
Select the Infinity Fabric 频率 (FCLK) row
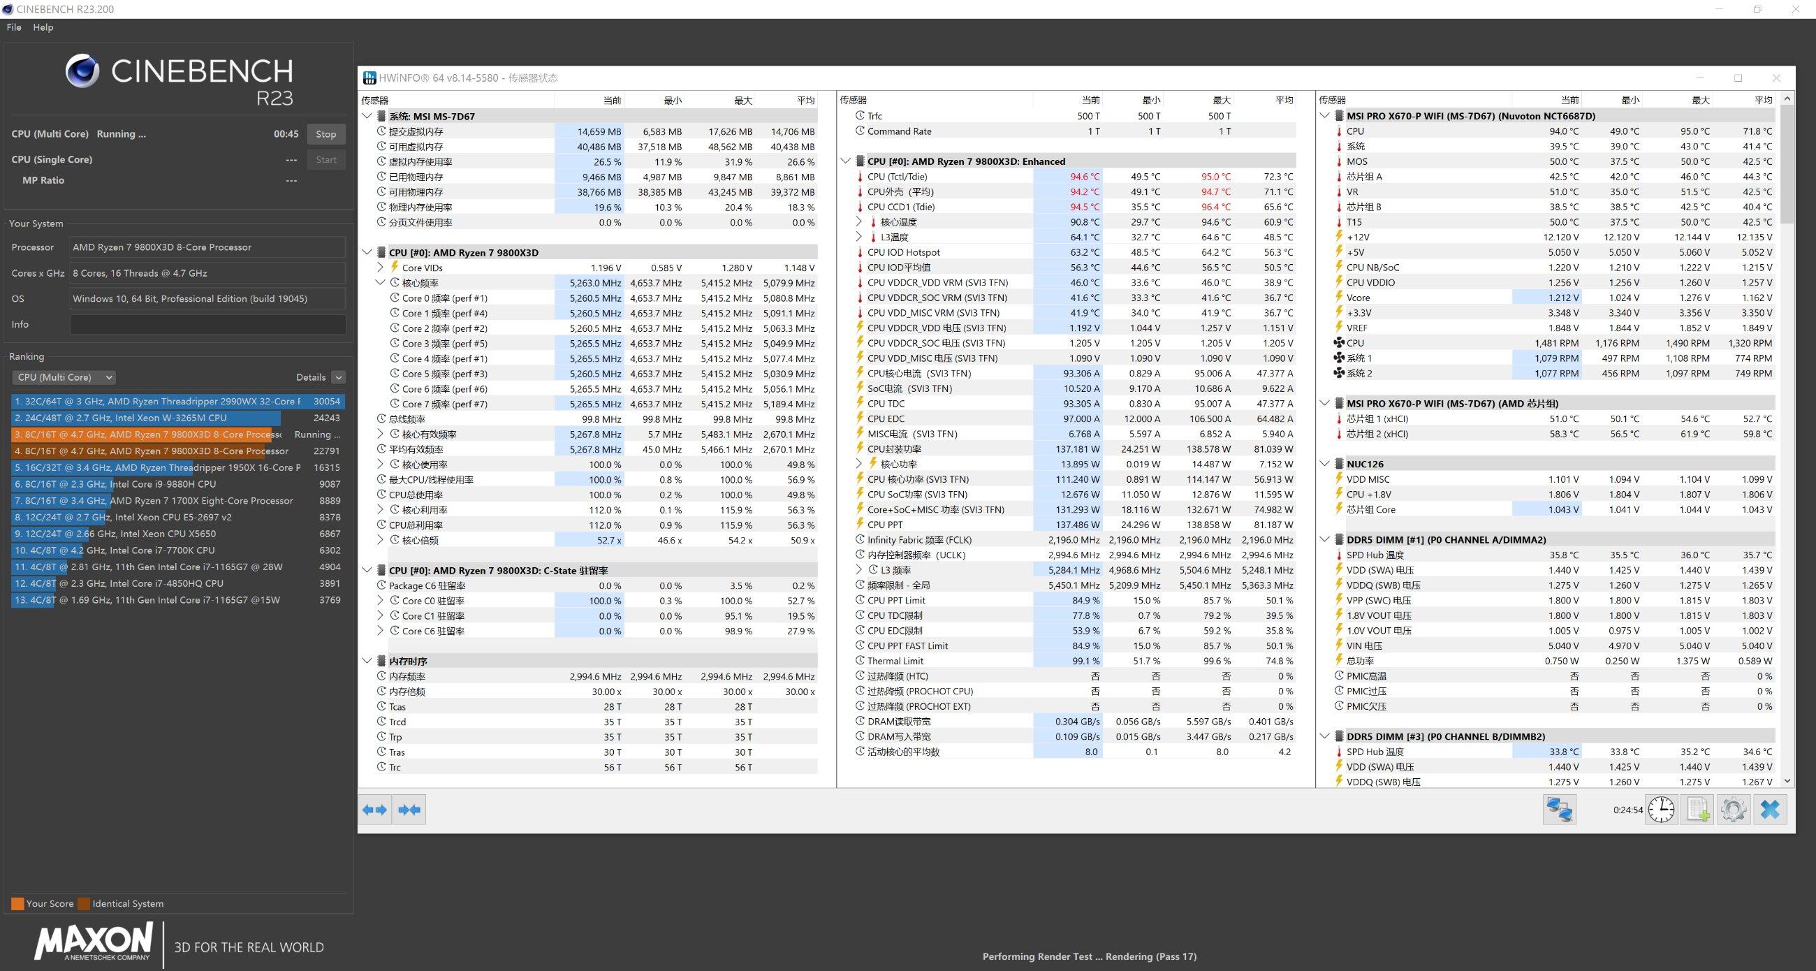[x=1075, y=539]
